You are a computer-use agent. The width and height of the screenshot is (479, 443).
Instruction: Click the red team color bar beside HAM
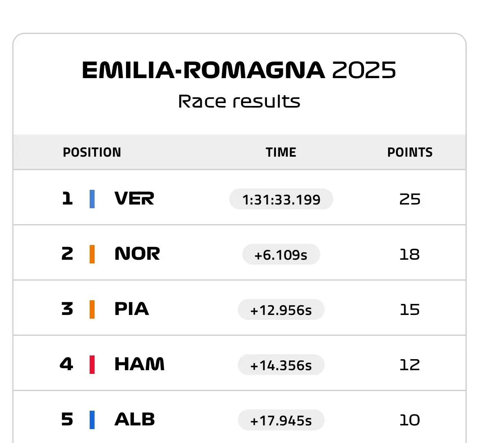(x=92, y=364)
